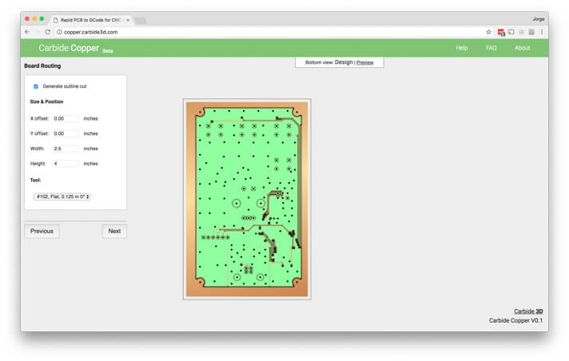Go back with the browser back arrow

pos(27,32)
